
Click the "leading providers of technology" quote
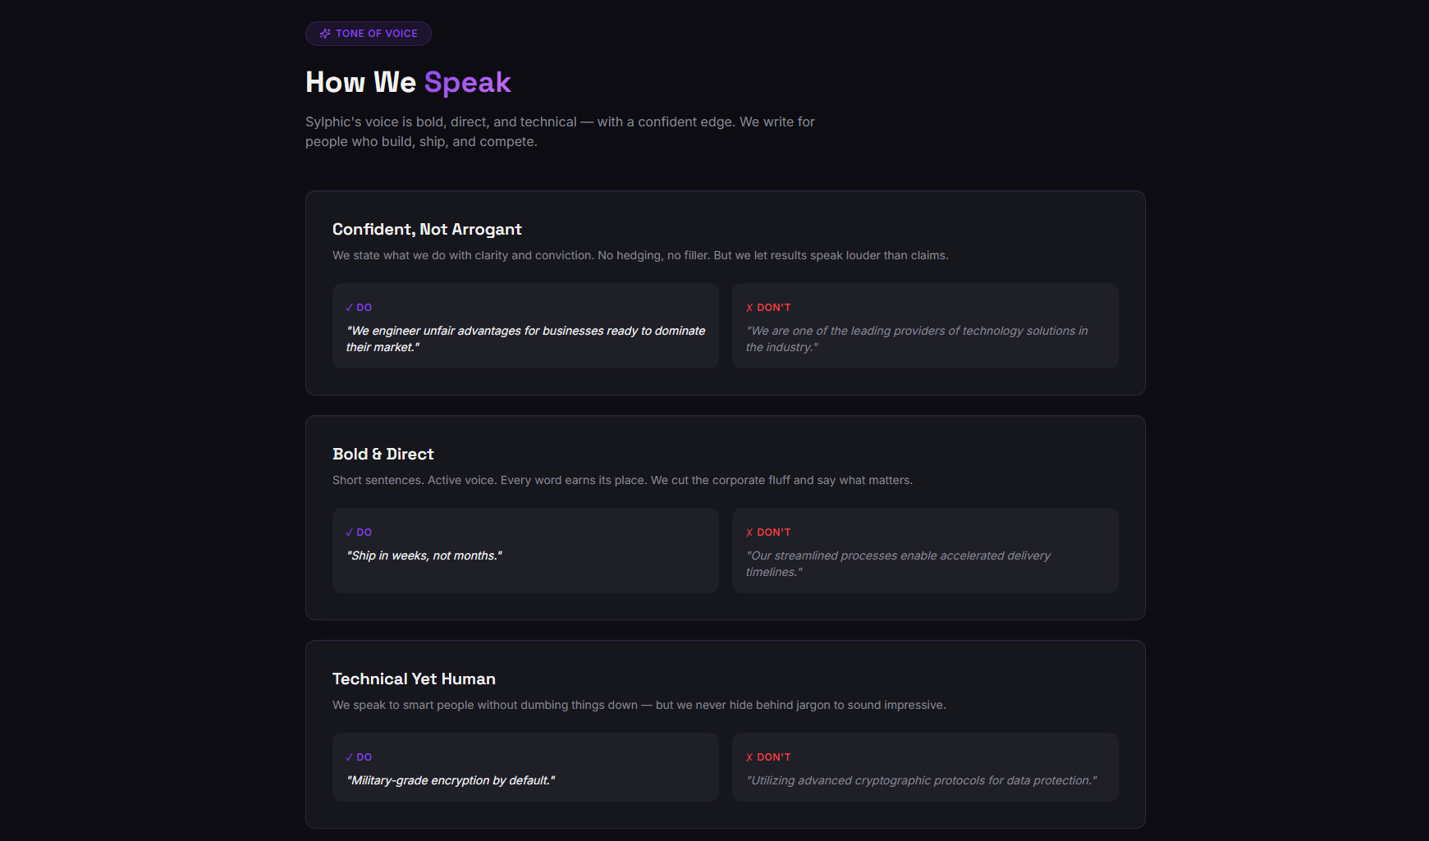[x=917, y=339]
